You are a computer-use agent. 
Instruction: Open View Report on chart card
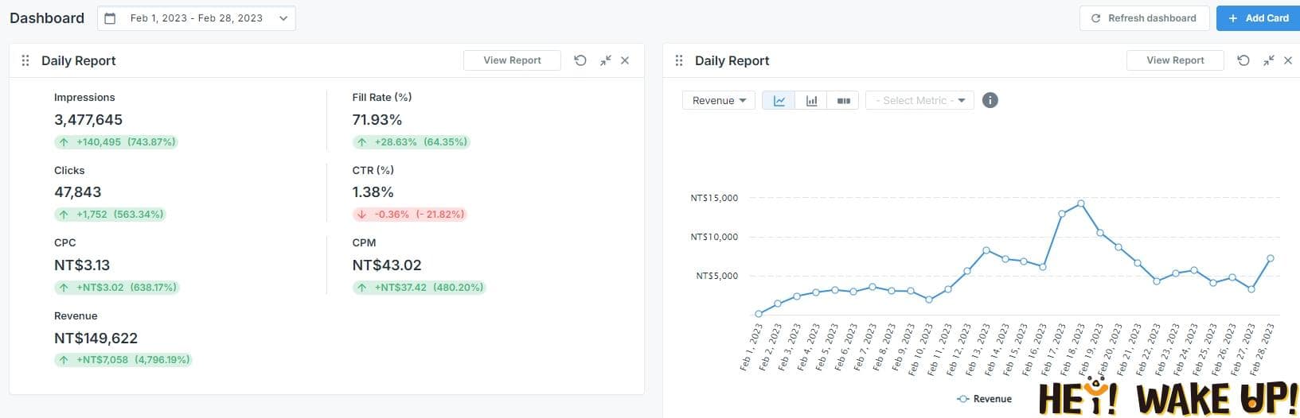coord(1174,60)
